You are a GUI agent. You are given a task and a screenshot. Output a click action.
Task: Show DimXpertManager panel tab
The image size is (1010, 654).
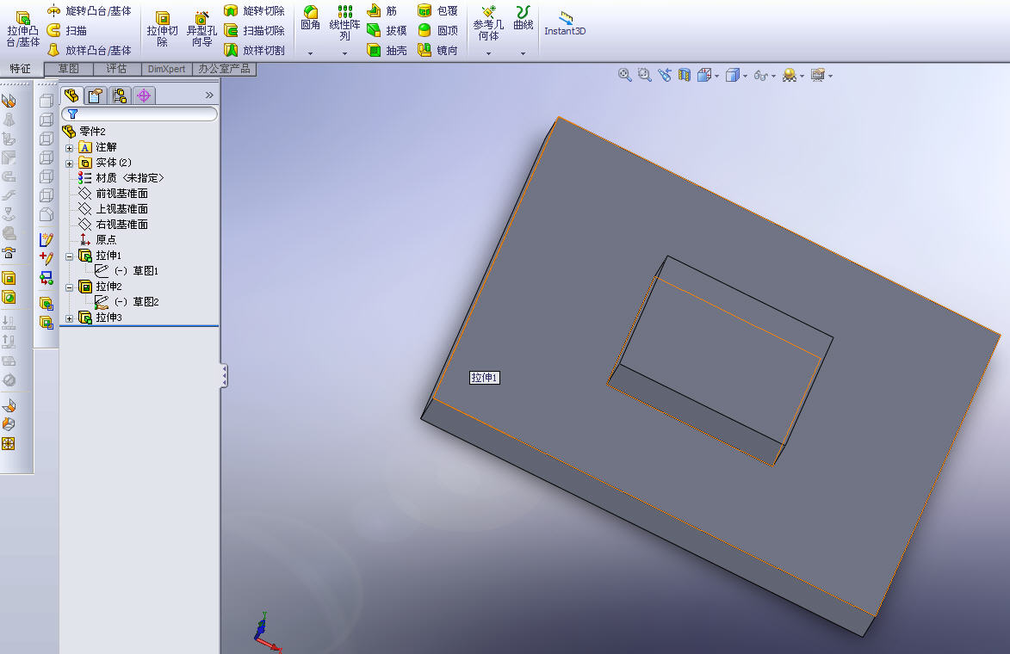click(144, 96)
